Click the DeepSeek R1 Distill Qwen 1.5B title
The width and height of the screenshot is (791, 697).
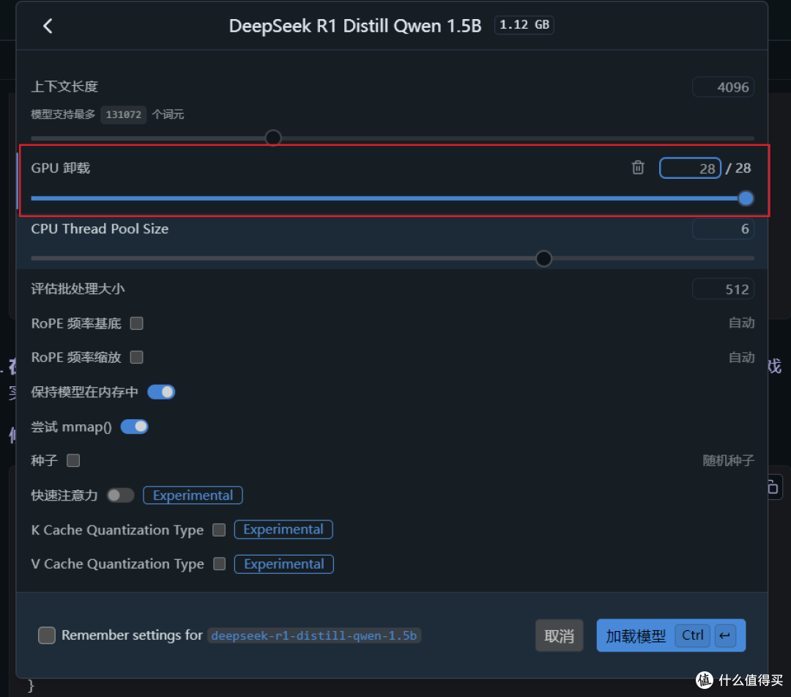355,26
